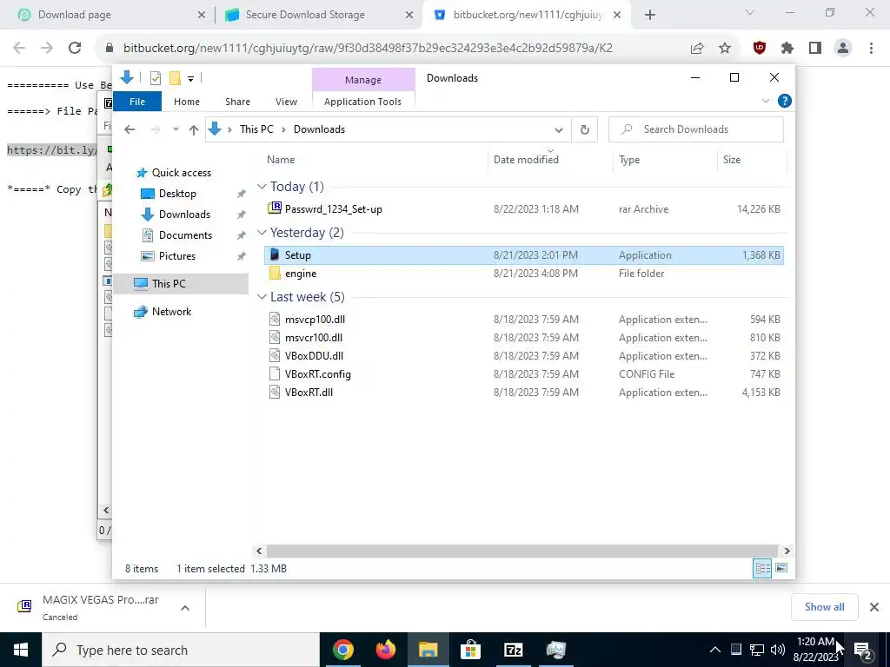Open the Action Center notifications icon

[x=863, y=650]
